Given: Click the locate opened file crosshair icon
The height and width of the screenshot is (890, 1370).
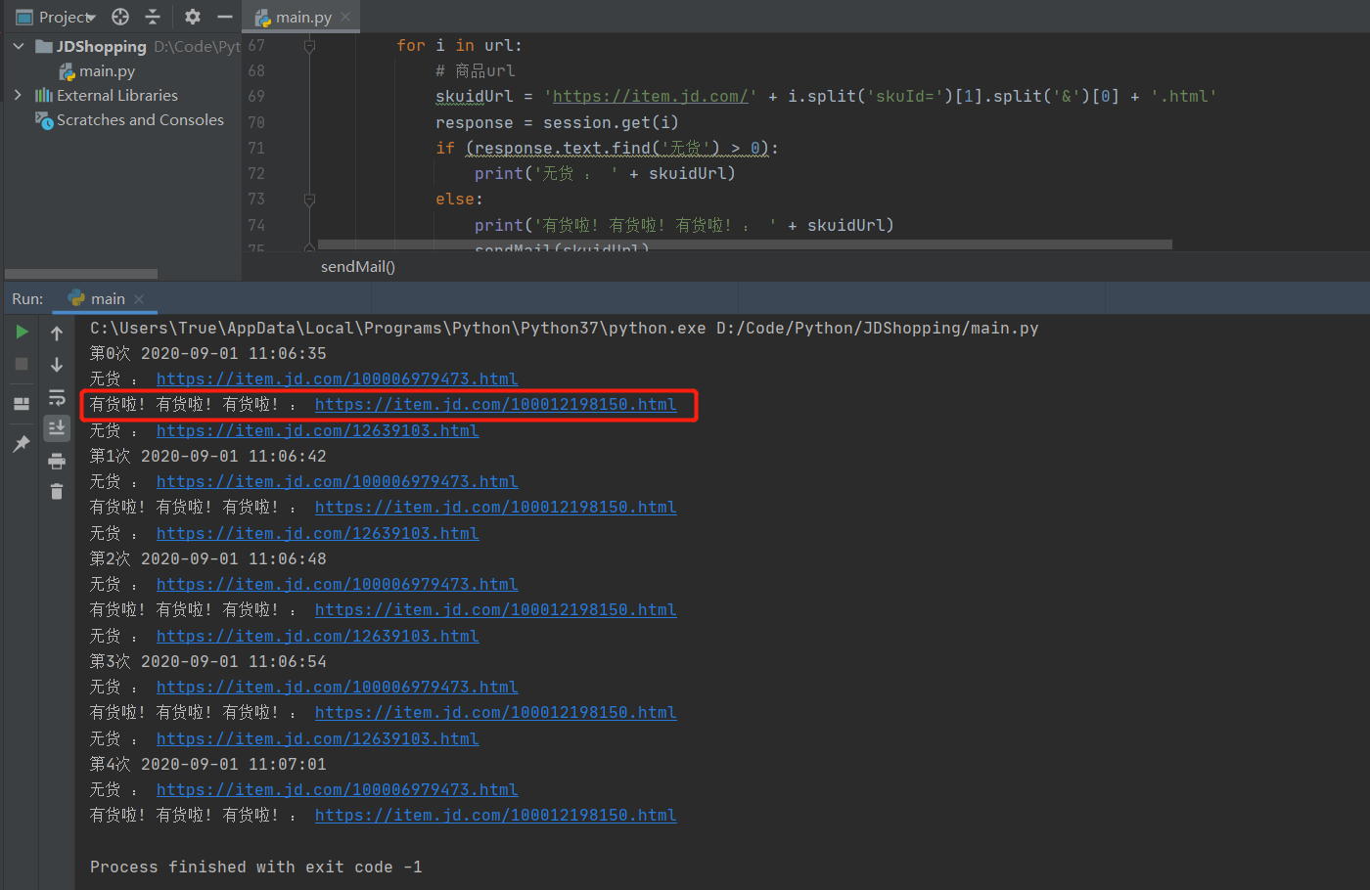Looking at the screenshot, I should (120, 17).
